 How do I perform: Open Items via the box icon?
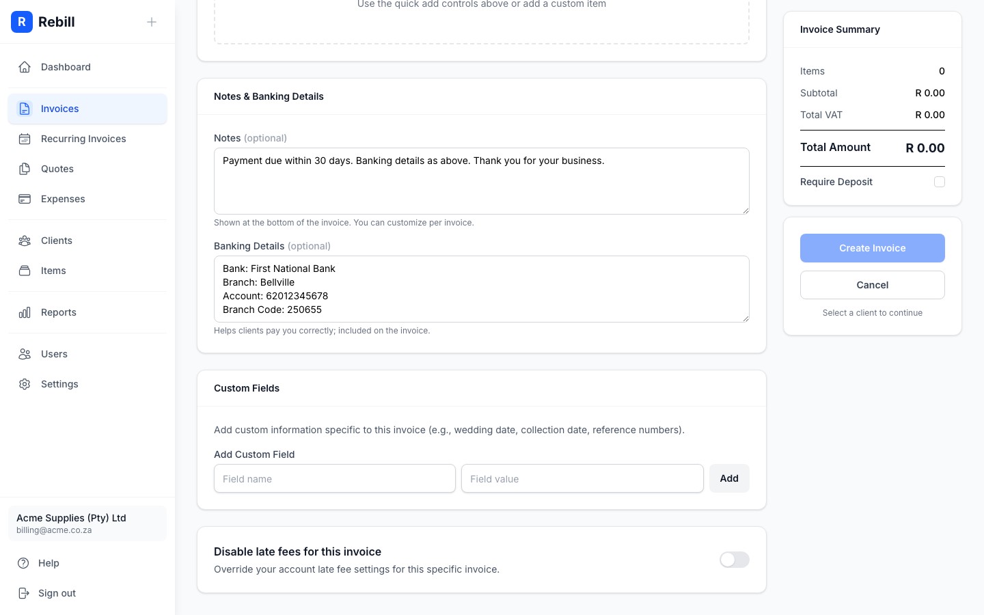pyautogui.click(x=25, y=271)
